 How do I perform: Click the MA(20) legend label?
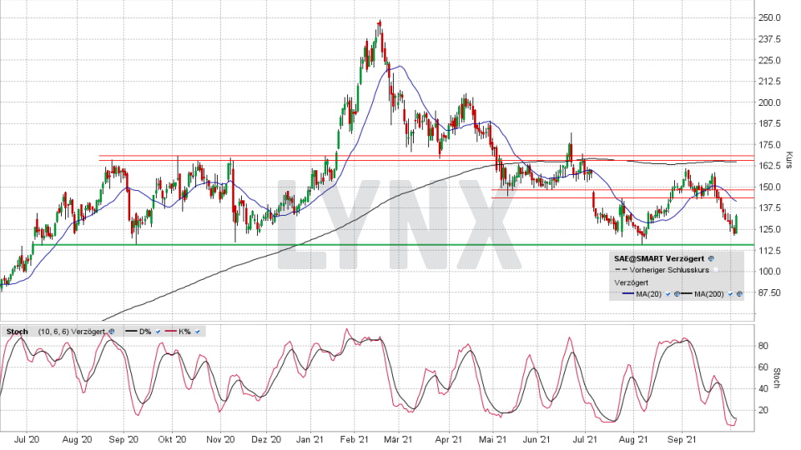click(x=649, y=294)
